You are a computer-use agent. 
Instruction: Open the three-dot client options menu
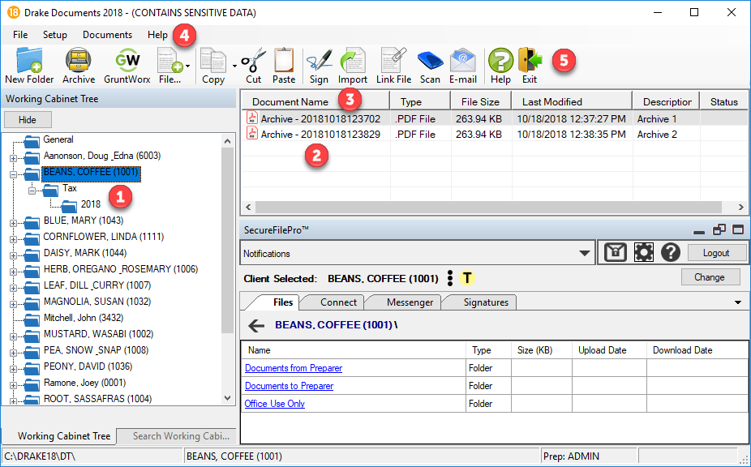pos(449,278)
